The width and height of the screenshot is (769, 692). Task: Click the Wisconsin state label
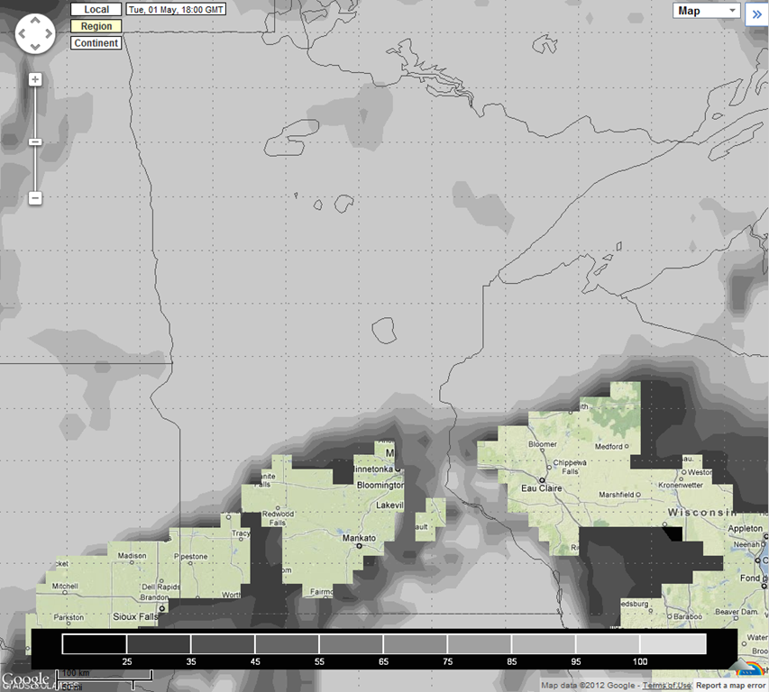pos(701,512)
